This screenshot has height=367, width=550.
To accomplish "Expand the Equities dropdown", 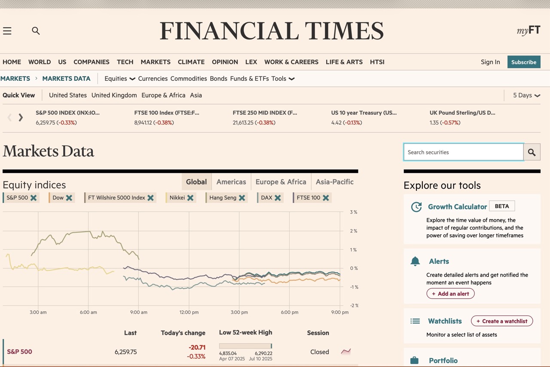I will (119, 79).
